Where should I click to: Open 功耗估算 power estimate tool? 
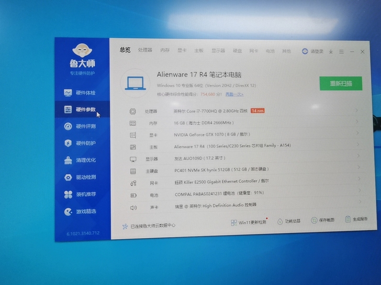pyautogui.click(x=280, y=221)
